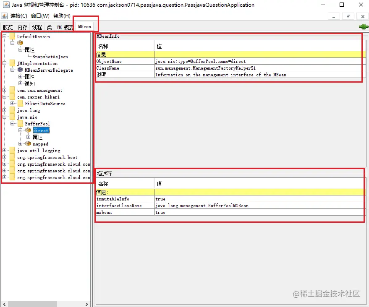Click value sun.management.ManagementFactoryHelper$1

tap(205, 68)
